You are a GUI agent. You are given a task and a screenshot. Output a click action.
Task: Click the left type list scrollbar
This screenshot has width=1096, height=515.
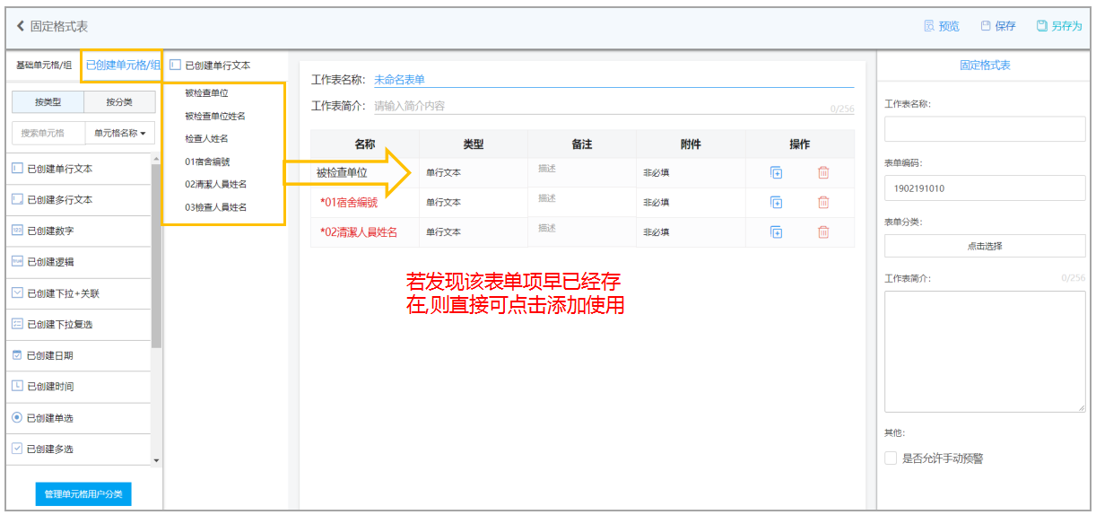click(x=157, y=256)
